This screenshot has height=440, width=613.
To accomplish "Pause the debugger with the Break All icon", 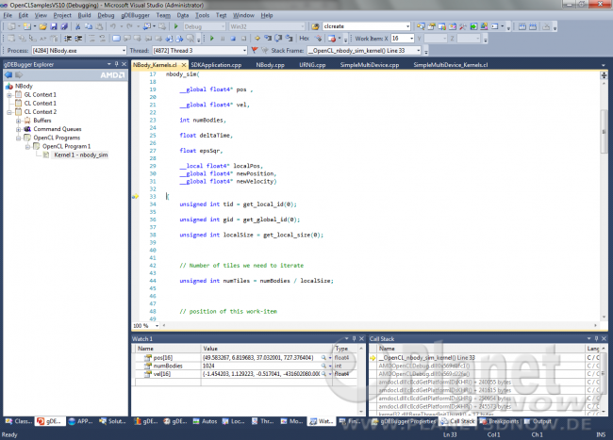I will click(x=223, y=39).
